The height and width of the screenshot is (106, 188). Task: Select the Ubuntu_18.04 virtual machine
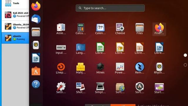(x=15, y=26)
